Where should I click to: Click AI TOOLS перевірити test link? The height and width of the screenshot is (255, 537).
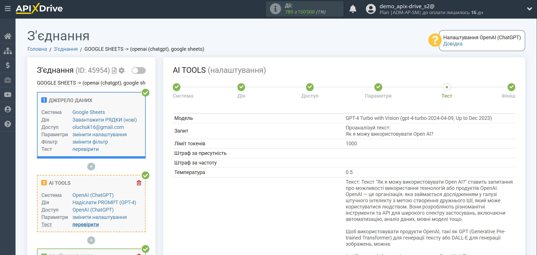[x=86, y=225]
